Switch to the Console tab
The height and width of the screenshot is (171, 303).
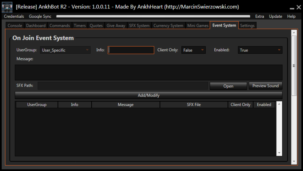(x=15, y=26)
